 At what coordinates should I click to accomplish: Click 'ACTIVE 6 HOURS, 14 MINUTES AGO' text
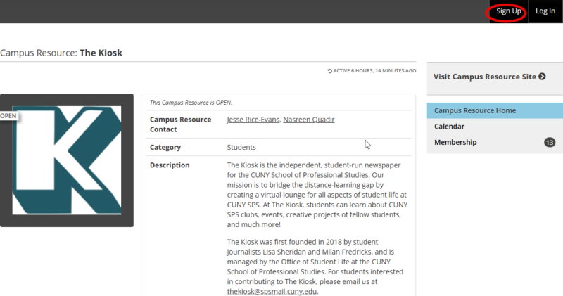pos(374,71)
